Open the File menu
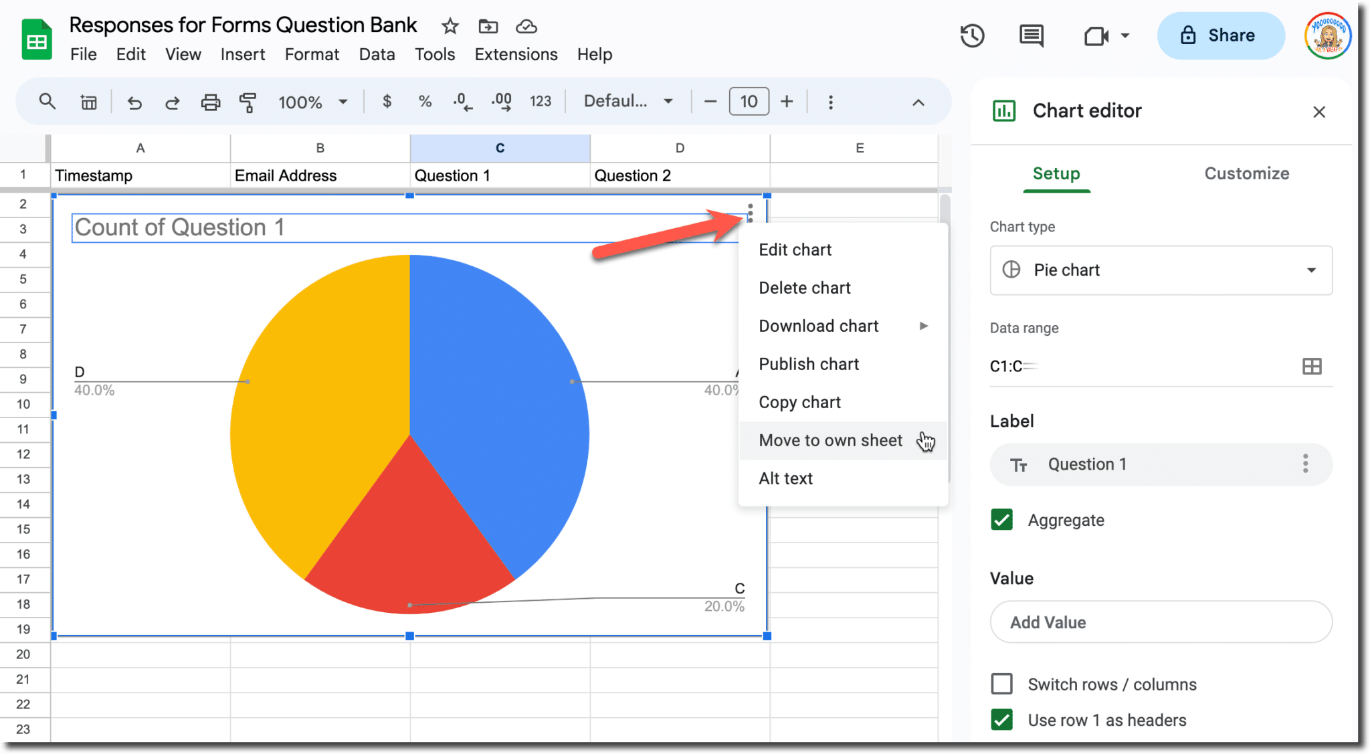Viewport: 1370px width, 754px height. [84, 54]
